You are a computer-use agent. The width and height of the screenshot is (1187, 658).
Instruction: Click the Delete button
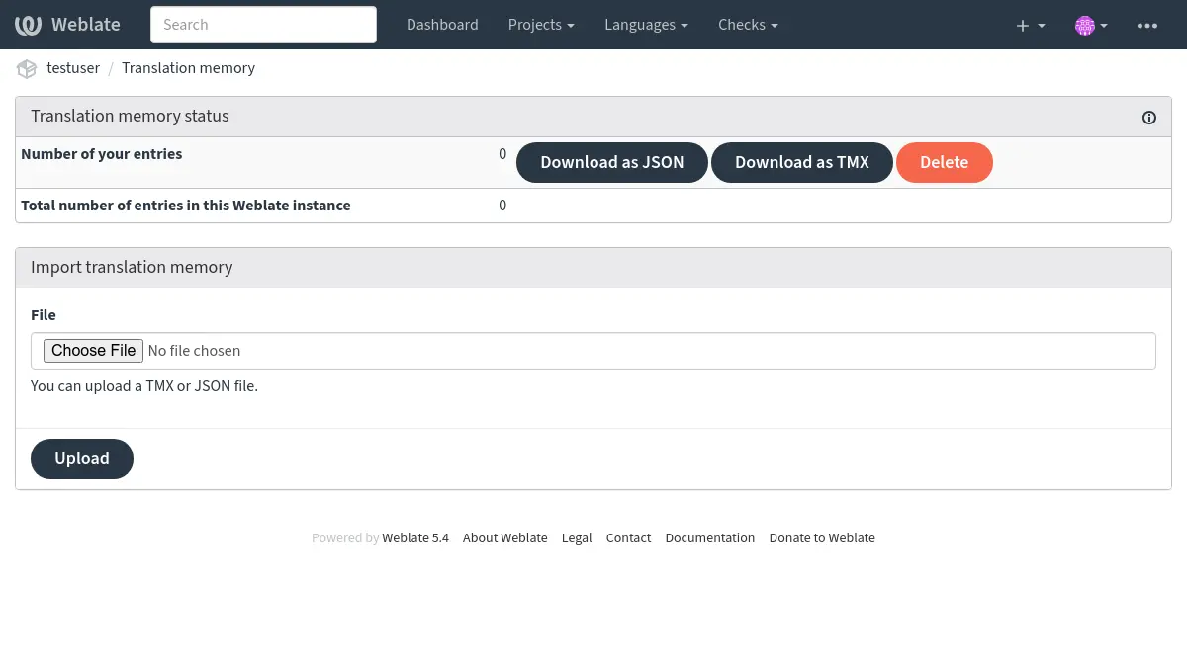coord(945,163)
